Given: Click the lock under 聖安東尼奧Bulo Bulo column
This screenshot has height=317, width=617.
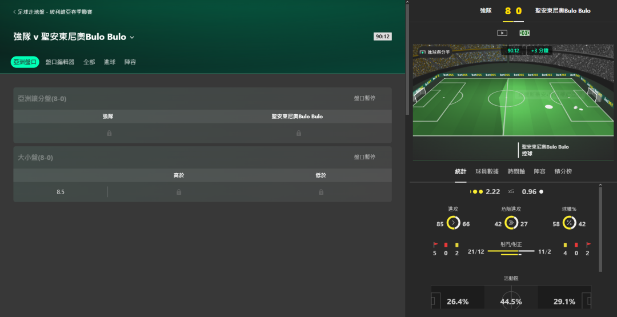Looking at the screenshot, I should tap(298, 133).
